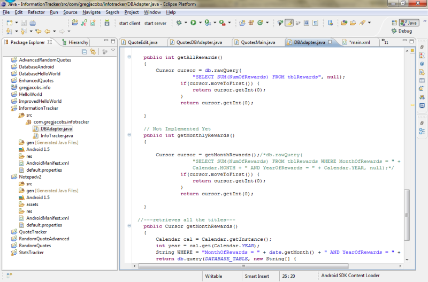
Task: Toggle Mark Occurrences highlighted toolbar button
Action: pyautogui.click(x=289, y=23)
